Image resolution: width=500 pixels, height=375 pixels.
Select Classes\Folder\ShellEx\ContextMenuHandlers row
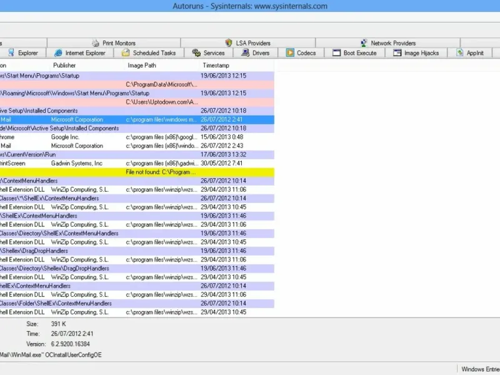[137, 304]
